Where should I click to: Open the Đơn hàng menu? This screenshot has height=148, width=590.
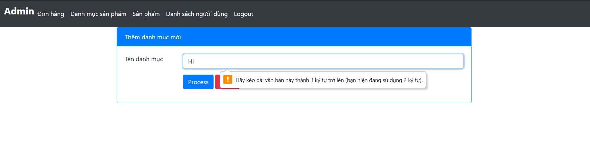pos(51,14)
